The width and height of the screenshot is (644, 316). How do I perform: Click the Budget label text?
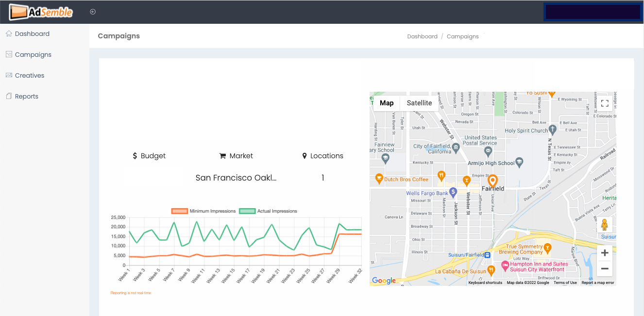click(153, 156)
